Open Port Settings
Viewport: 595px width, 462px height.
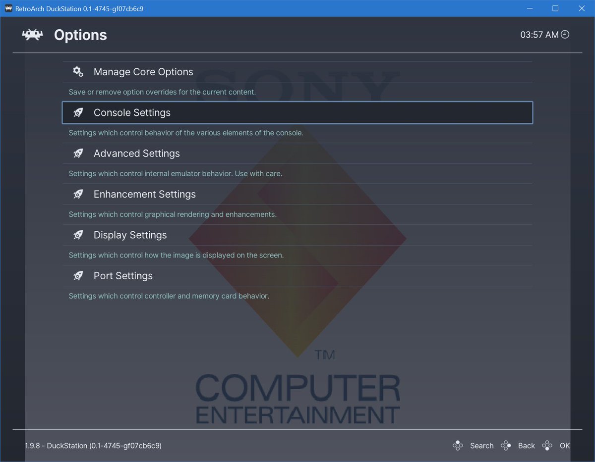123,275
